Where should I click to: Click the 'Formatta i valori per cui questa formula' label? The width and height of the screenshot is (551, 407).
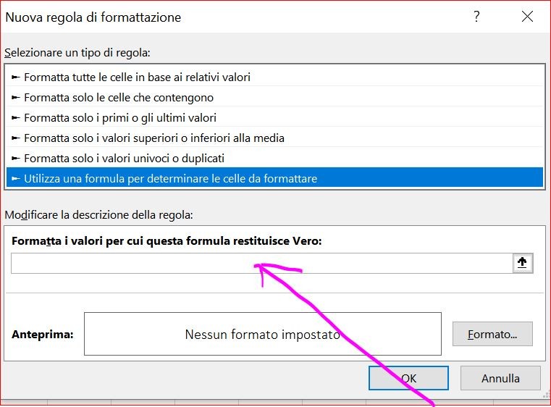[x=167, y=241]
